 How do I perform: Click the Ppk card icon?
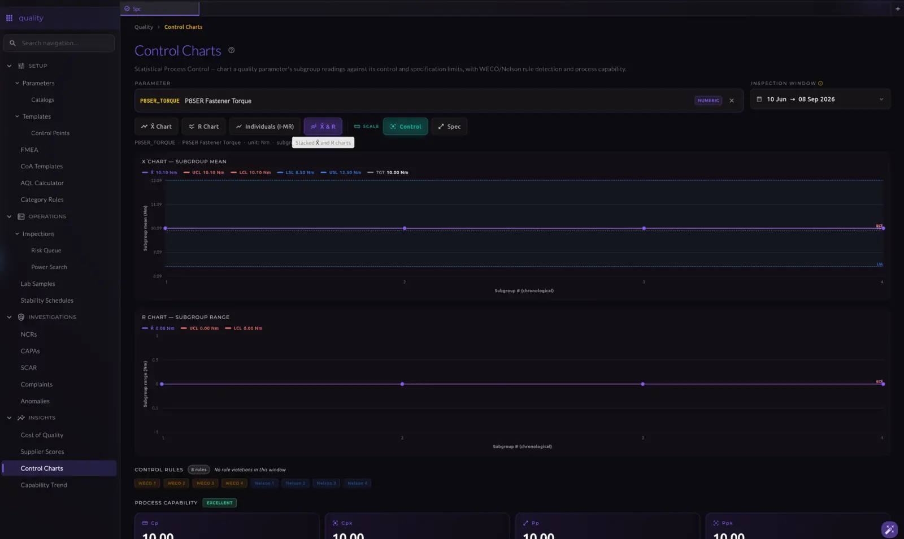pos(716,523)
